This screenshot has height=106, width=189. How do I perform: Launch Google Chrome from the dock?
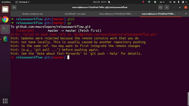coord(5,19)
